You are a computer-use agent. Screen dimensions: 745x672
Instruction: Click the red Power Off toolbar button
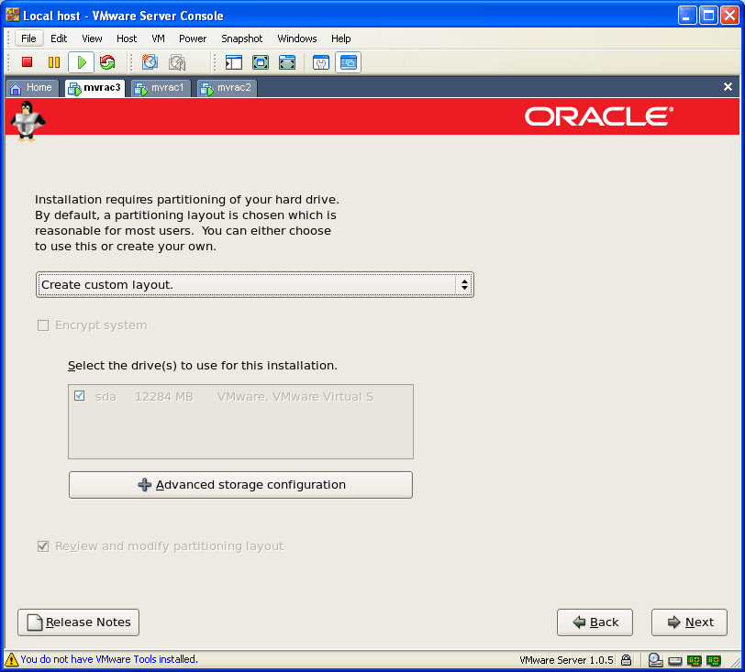coord(27,62)
